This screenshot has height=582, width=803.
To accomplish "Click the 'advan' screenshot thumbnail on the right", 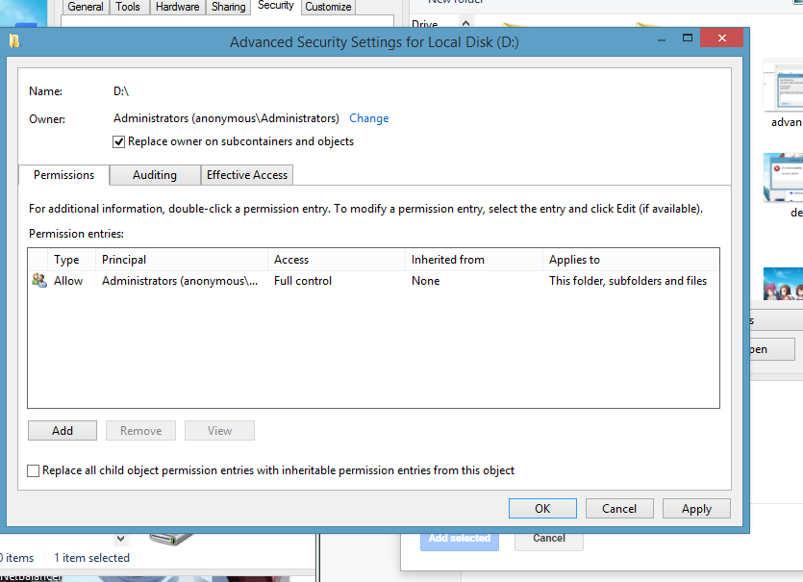I will pyautogui.click(x=784, y=86).
